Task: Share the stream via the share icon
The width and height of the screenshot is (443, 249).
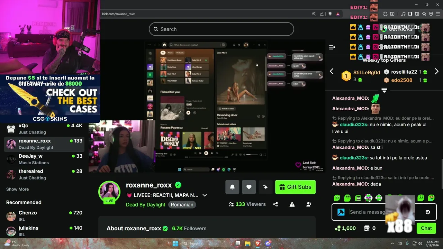Action: (275, 204)
